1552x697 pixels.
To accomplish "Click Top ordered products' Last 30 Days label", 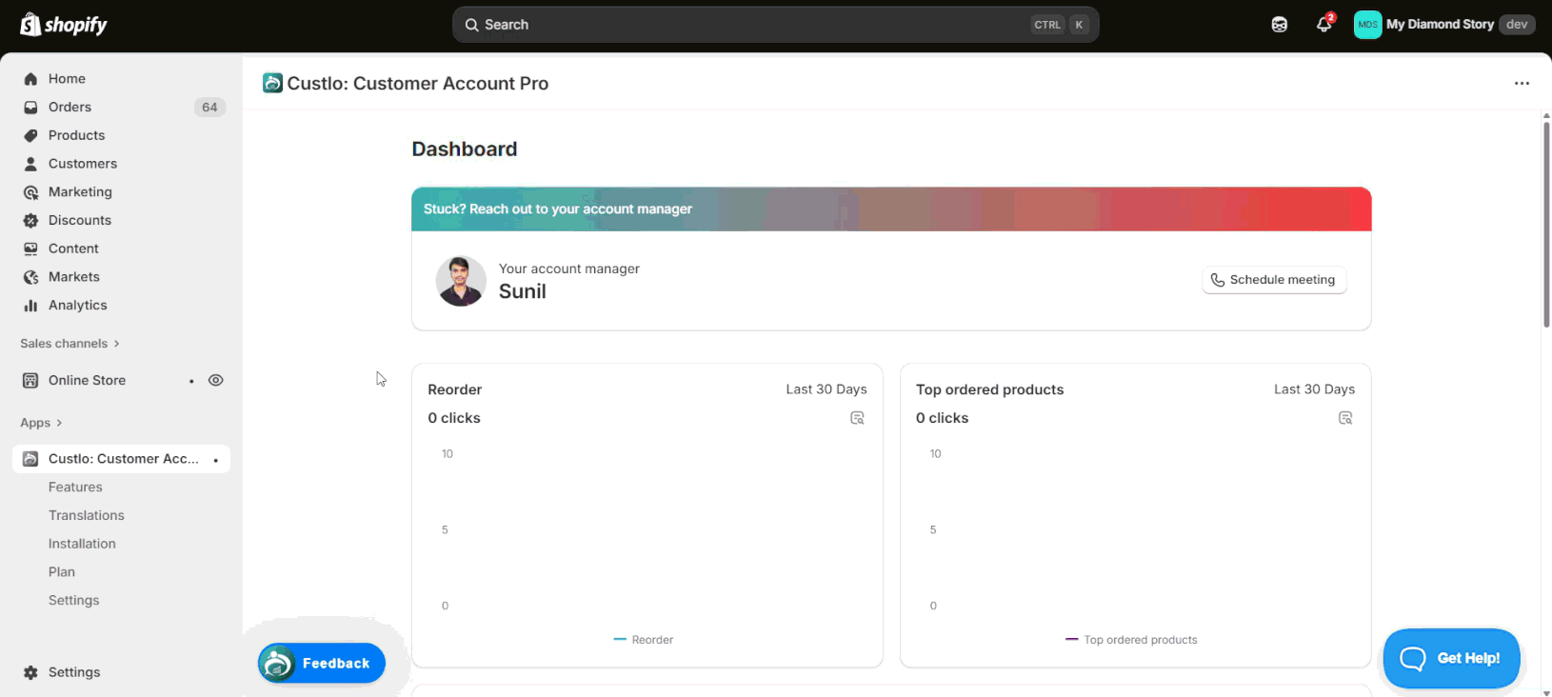I will coord(1315,389).
